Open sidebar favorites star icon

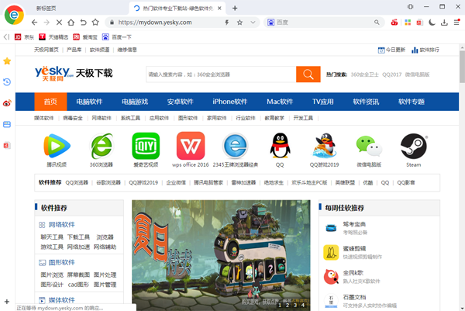click(x=7, y=61)
